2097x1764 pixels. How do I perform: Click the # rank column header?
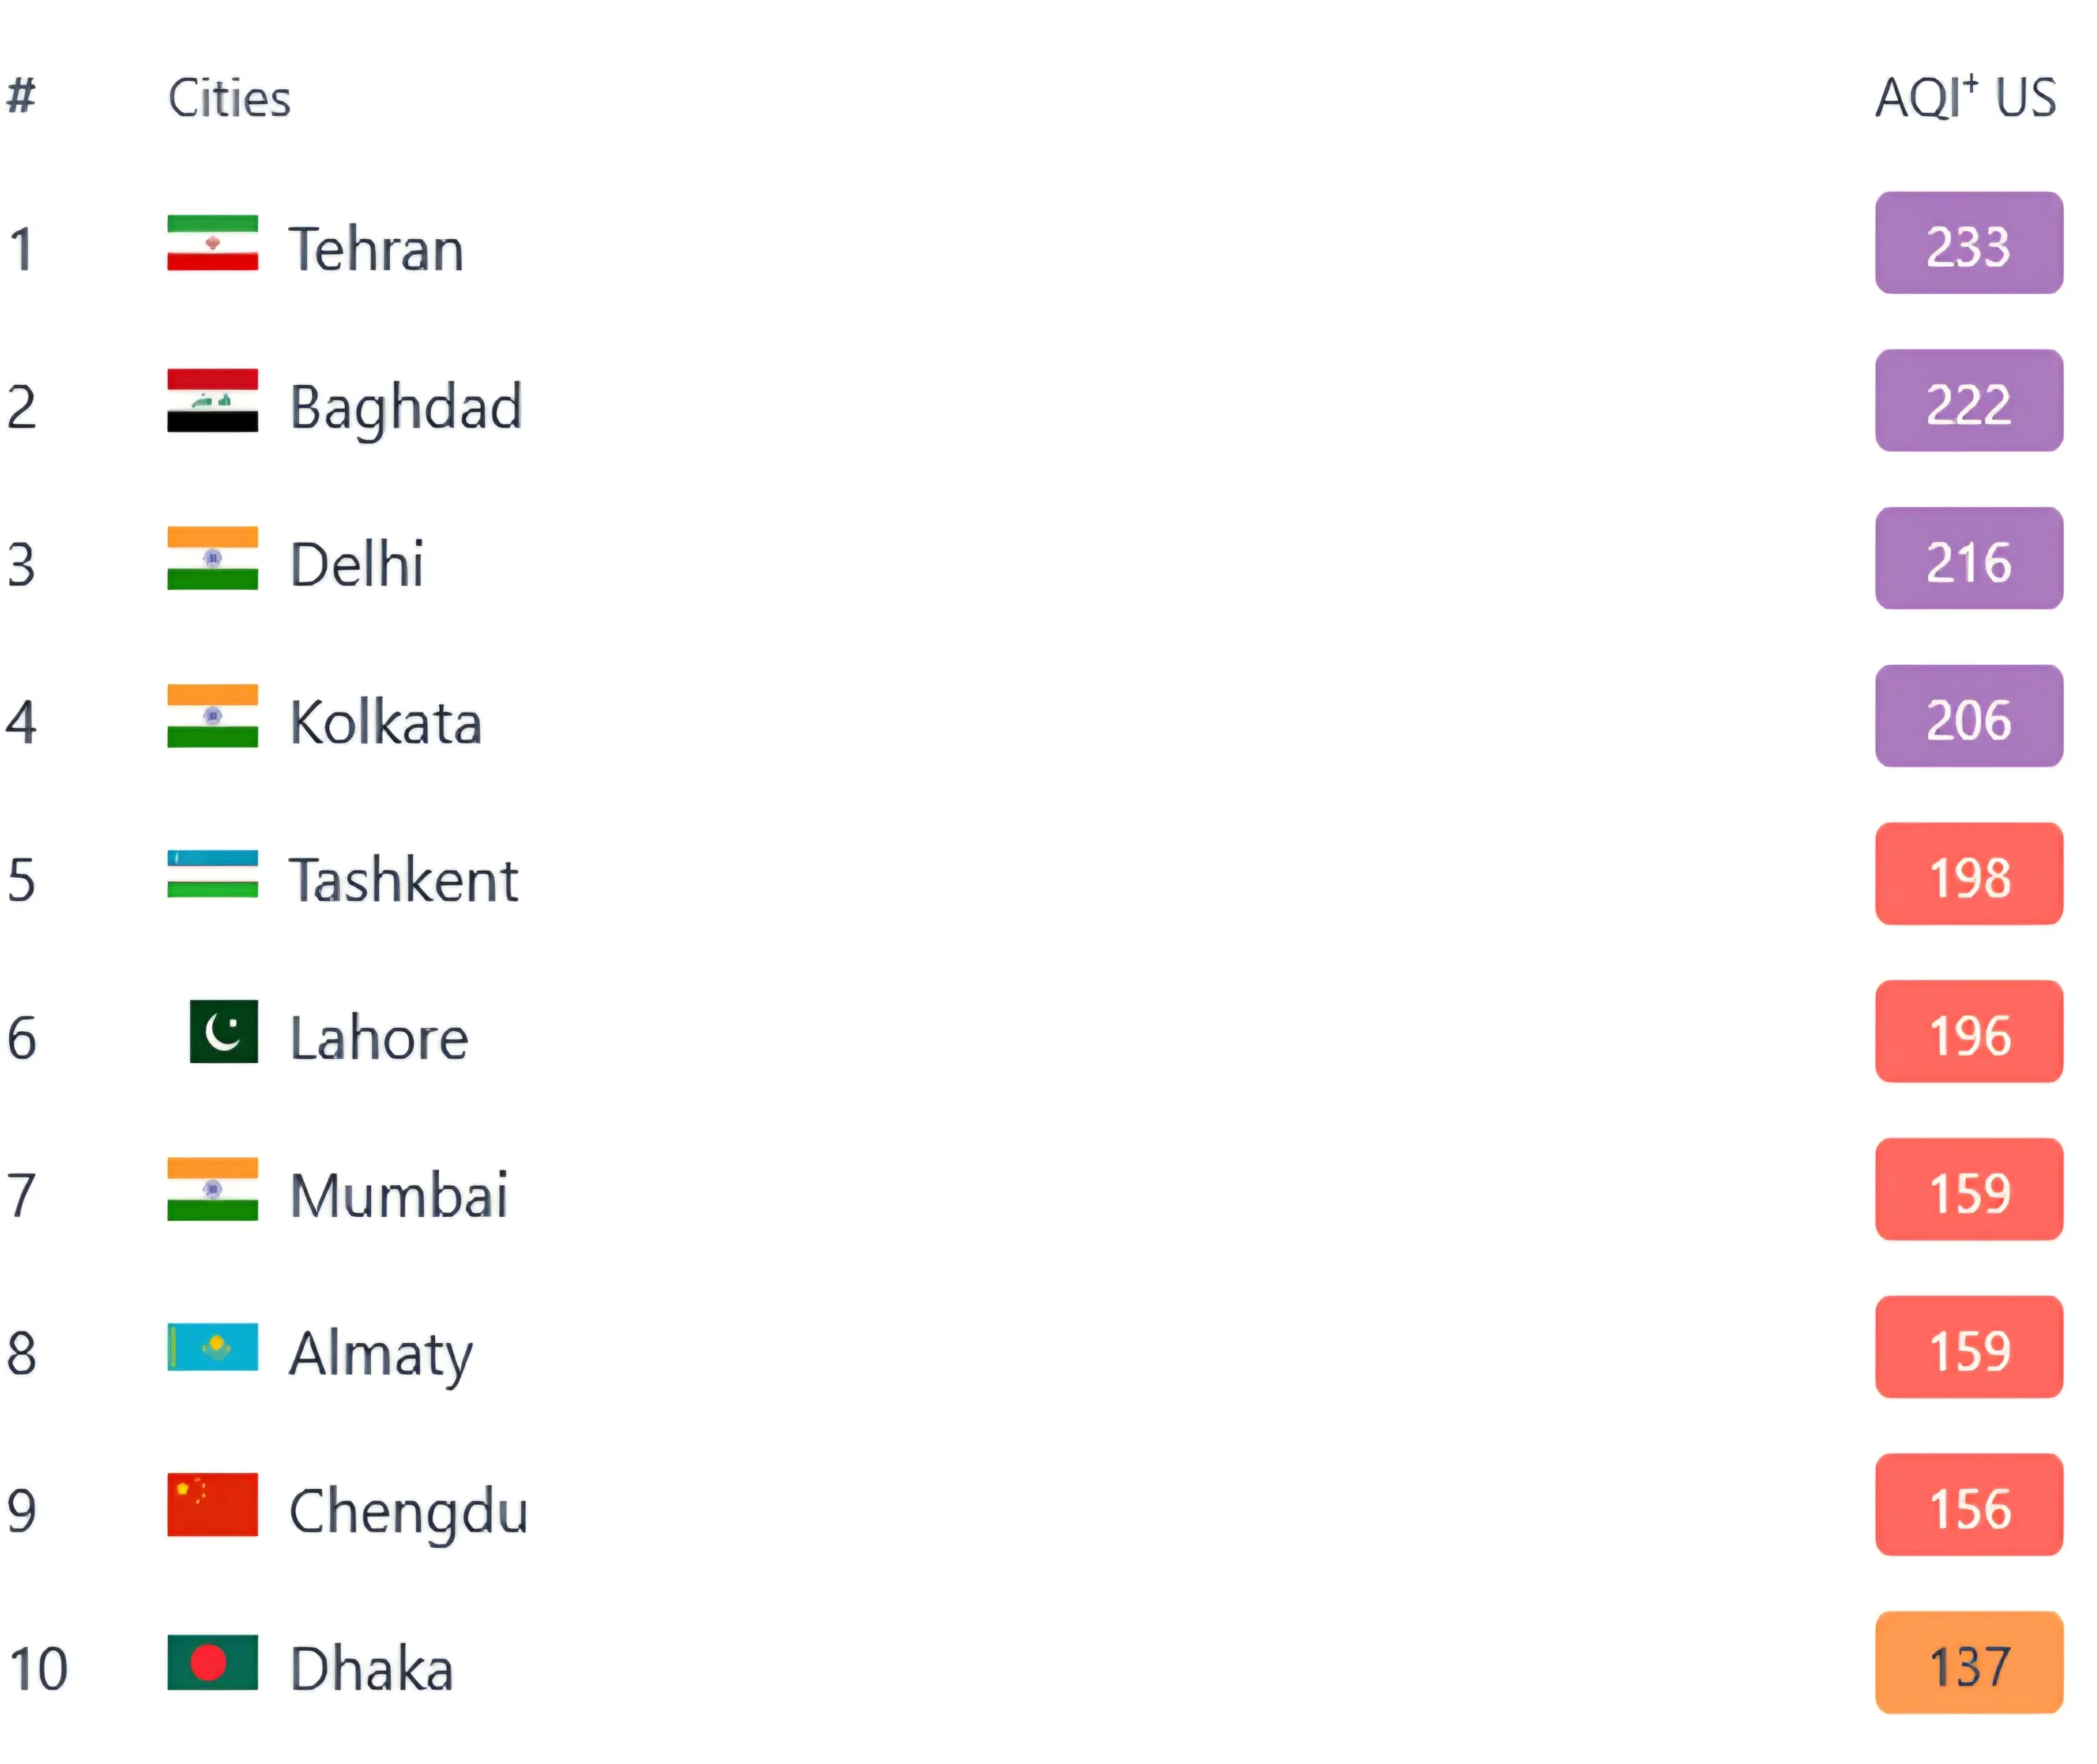click(x=21, y=97)
